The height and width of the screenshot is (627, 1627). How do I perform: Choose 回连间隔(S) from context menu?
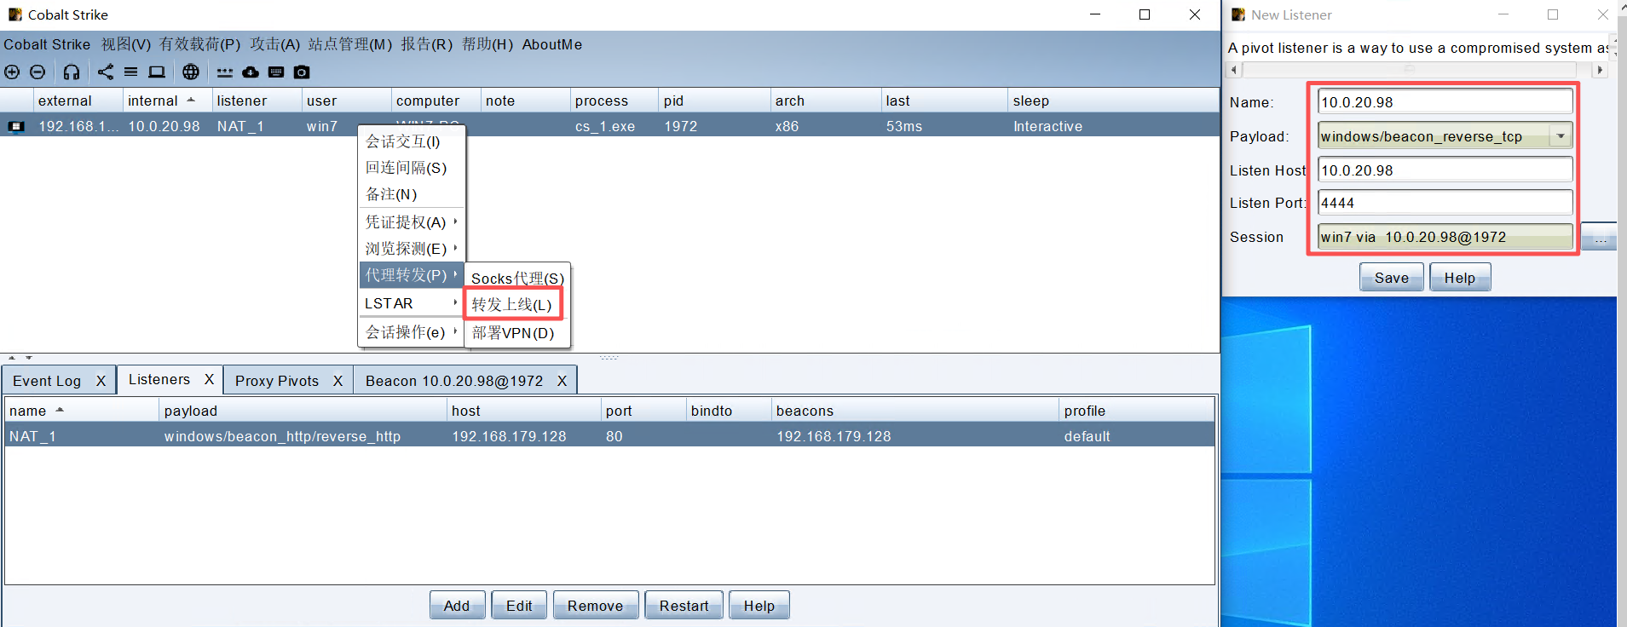(412, 168)
